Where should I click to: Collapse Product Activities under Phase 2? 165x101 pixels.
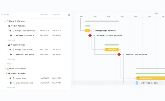pyautogui.click(x=7, y=26)
